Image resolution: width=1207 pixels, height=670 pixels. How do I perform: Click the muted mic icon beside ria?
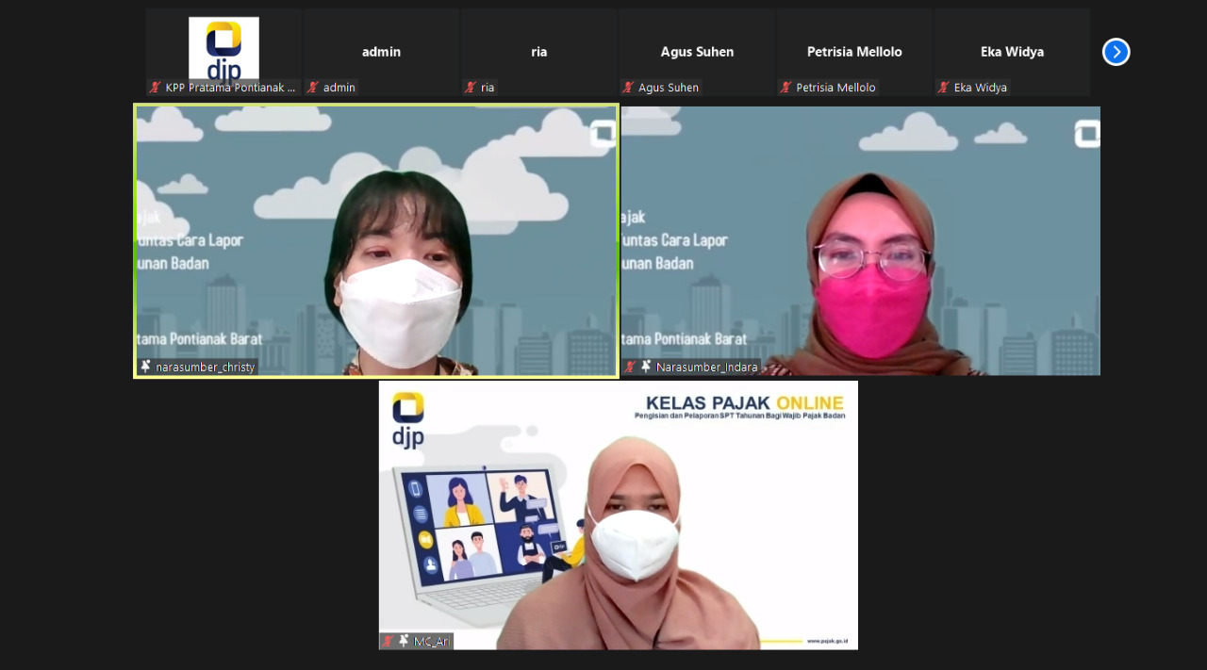point(471,88)
